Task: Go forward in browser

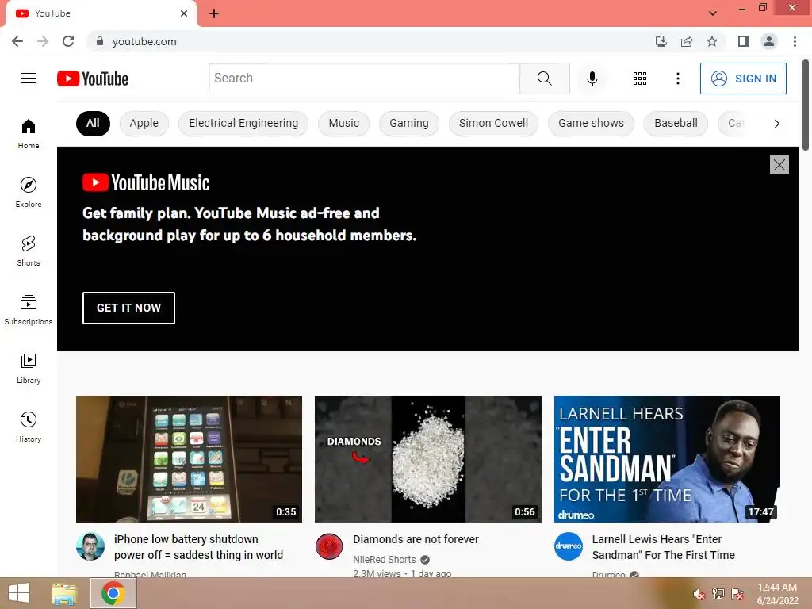Action: pyautogui.click(x=43, y=41)
